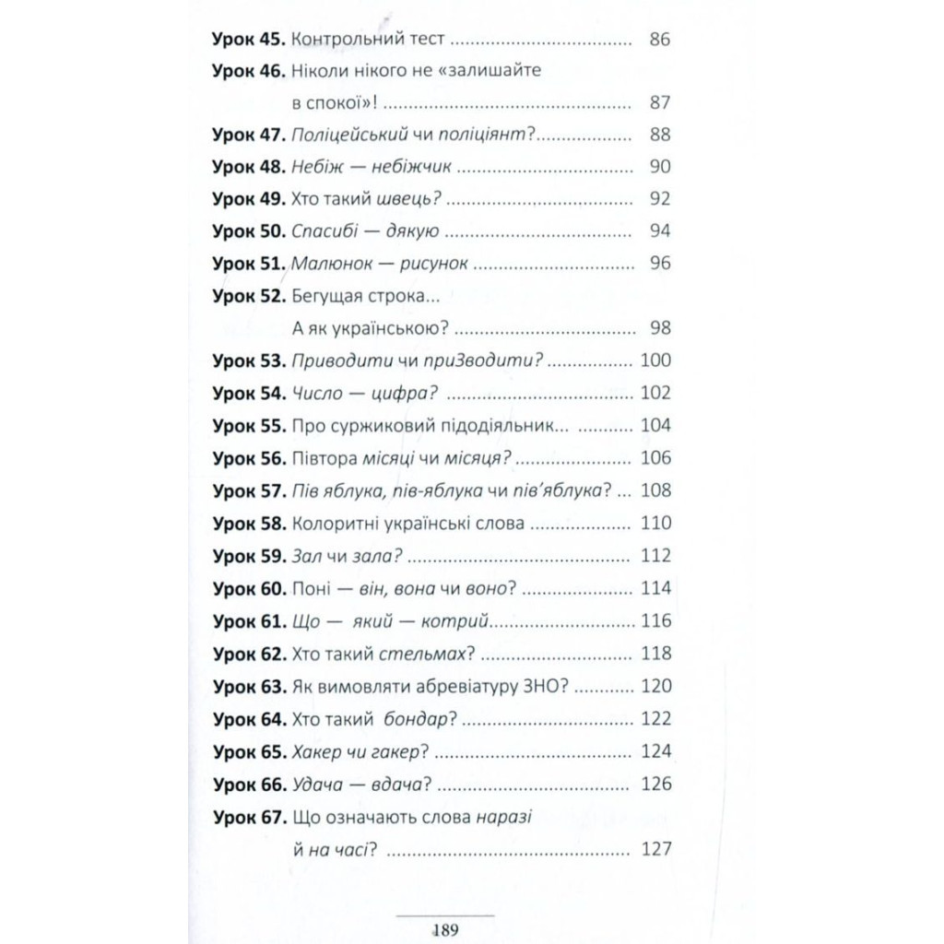Open "Колоритні українські слова" lesson
This screenshot has height=944, width=944.
(407, 524)
